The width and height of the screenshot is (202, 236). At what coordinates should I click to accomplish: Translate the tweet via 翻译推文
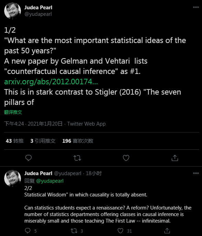click(x=13, y=112)
